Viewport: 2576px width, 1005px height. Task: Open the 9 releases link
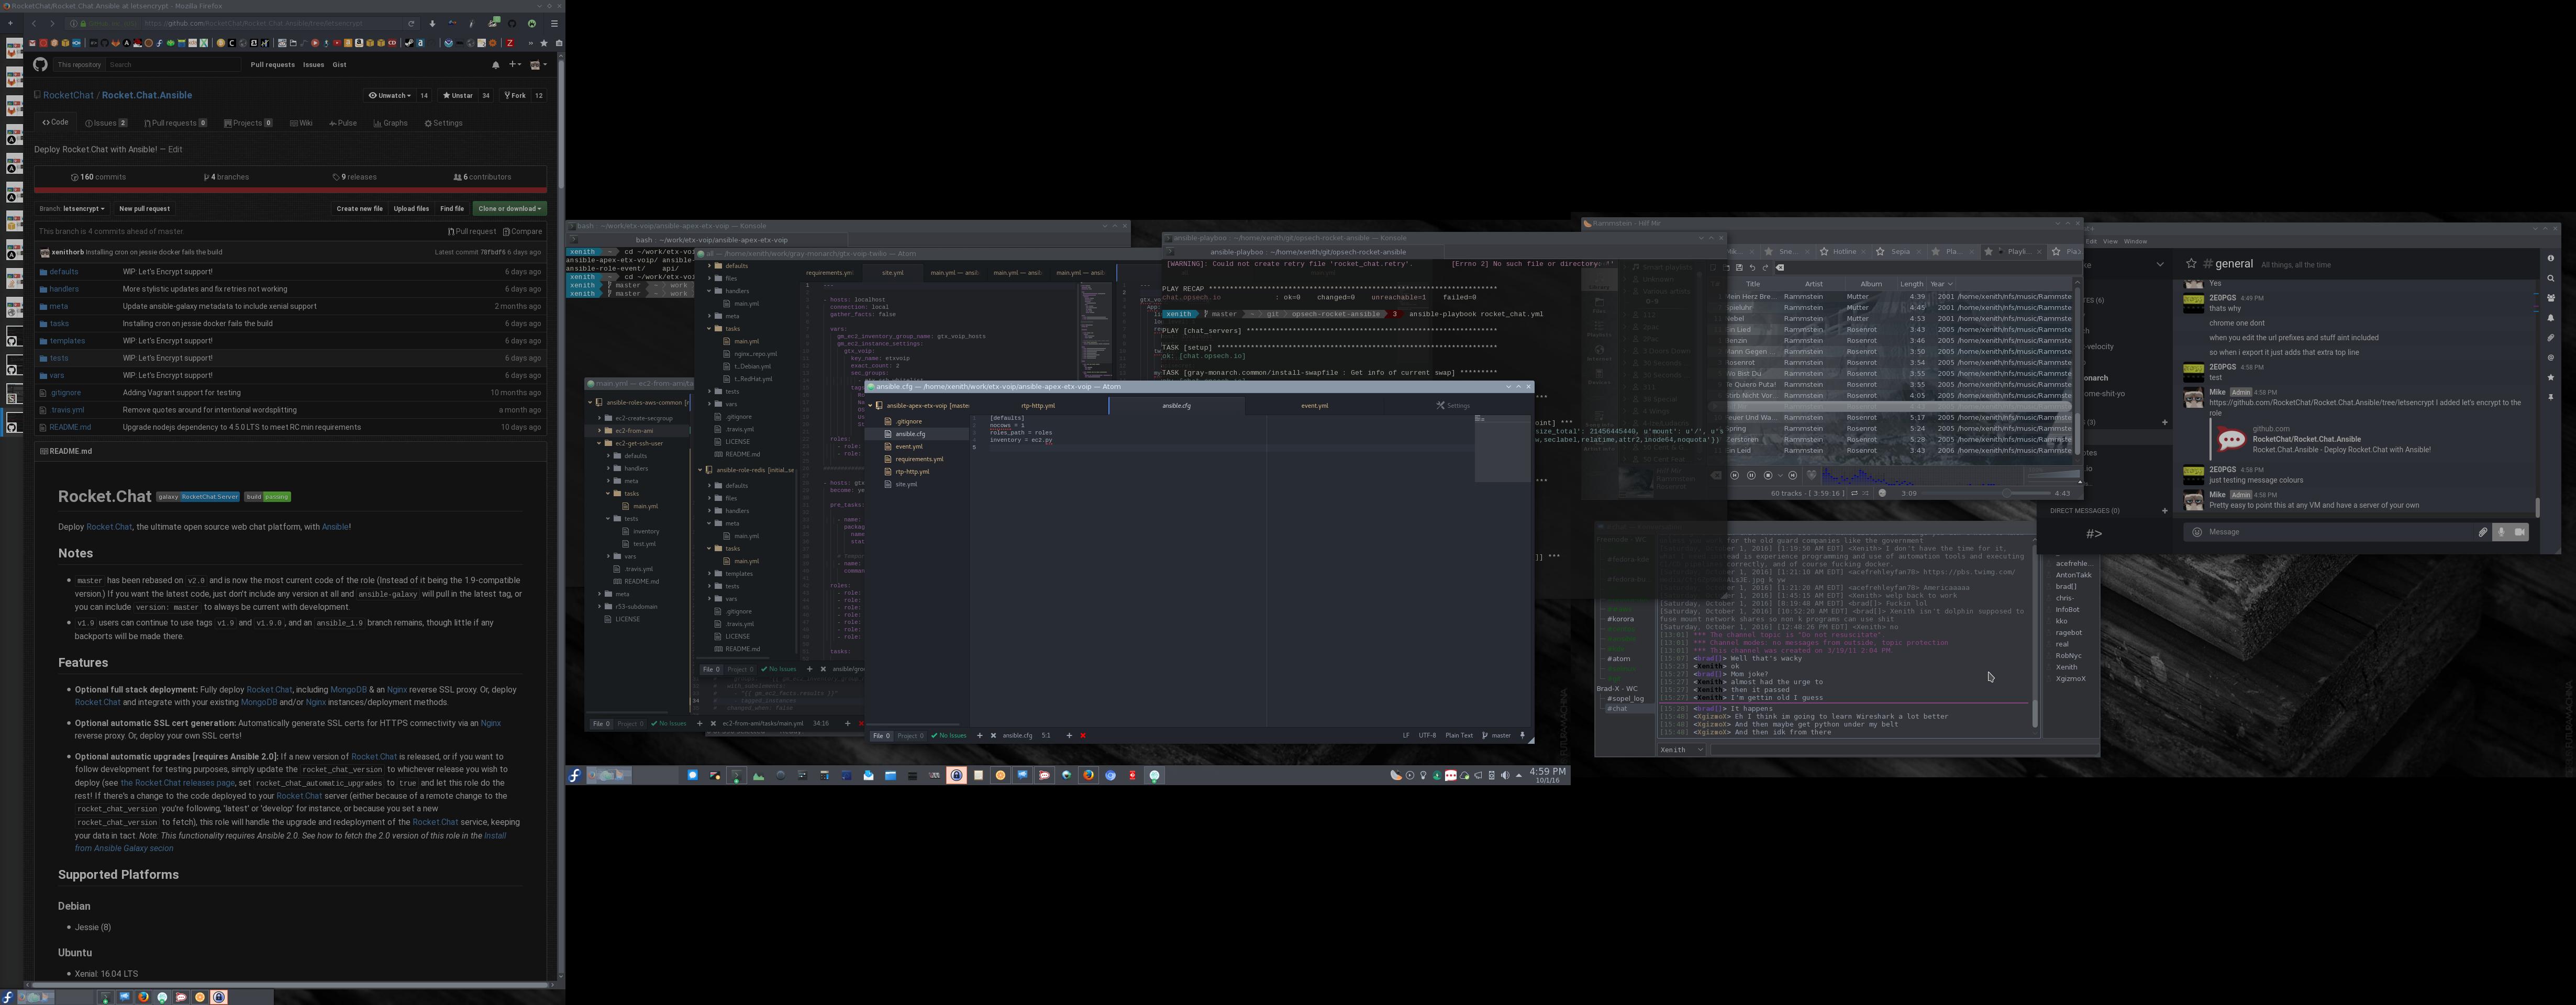coord(355,177)
